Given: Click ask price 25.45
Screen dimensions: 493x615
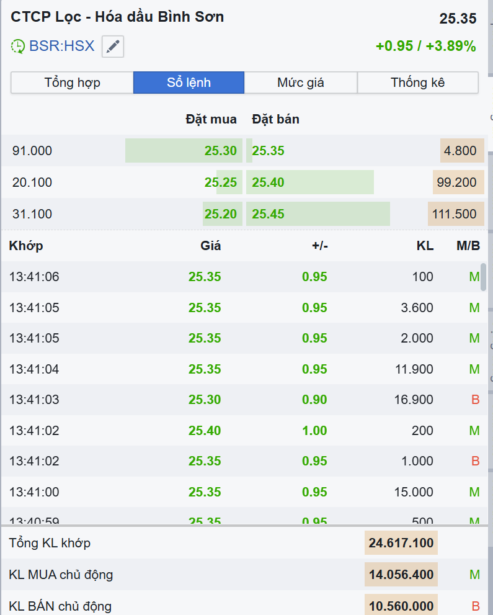Looking at the screenshot, I should coord(268,214).
